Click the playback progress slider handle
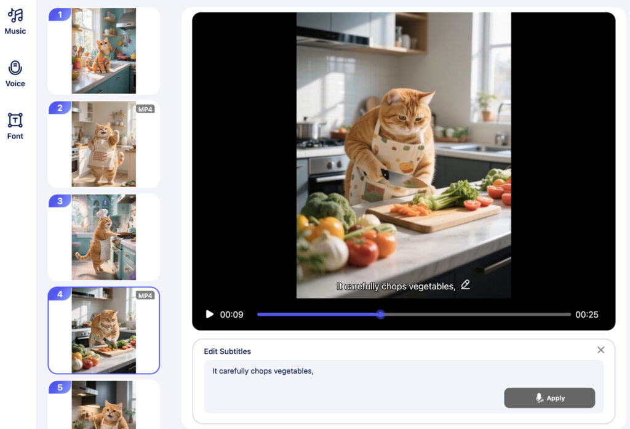Image resolution: width=630 pixels, height=429 pixels. (380, 315)
